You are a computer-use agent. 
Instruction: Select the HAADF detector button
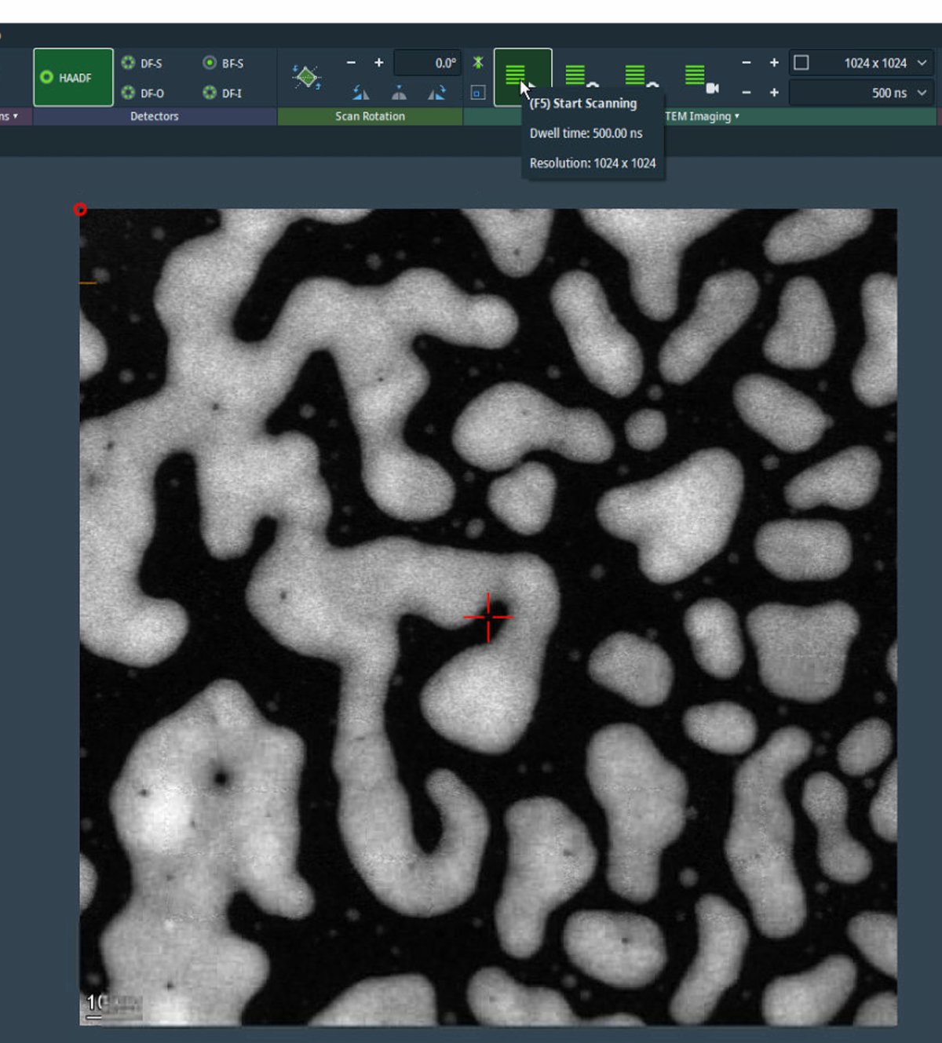pyautogui.click(x=72, y=76)
